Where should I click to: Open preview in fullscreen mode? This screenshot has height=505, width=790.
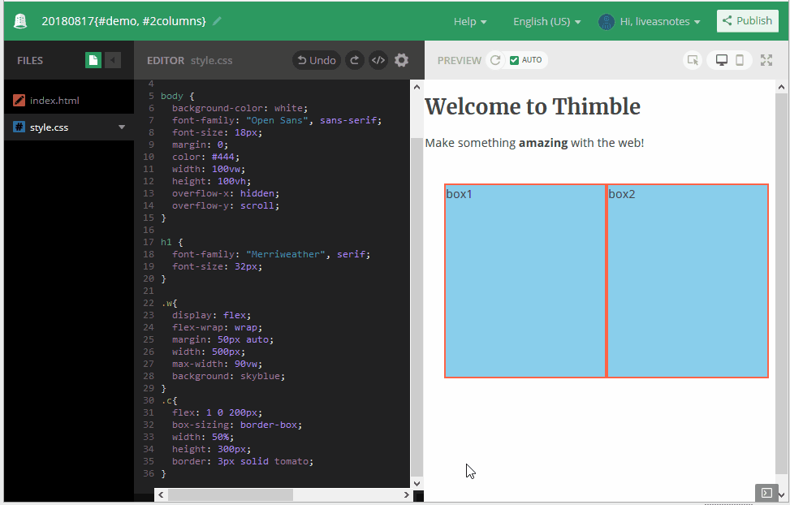point(766,60)
